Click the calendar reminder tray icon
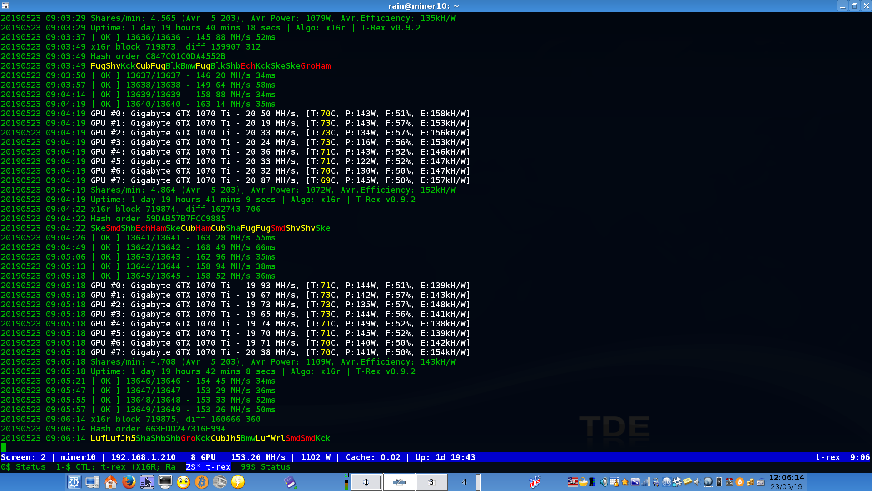The image size is (872, 491). (x=614, y=482)
